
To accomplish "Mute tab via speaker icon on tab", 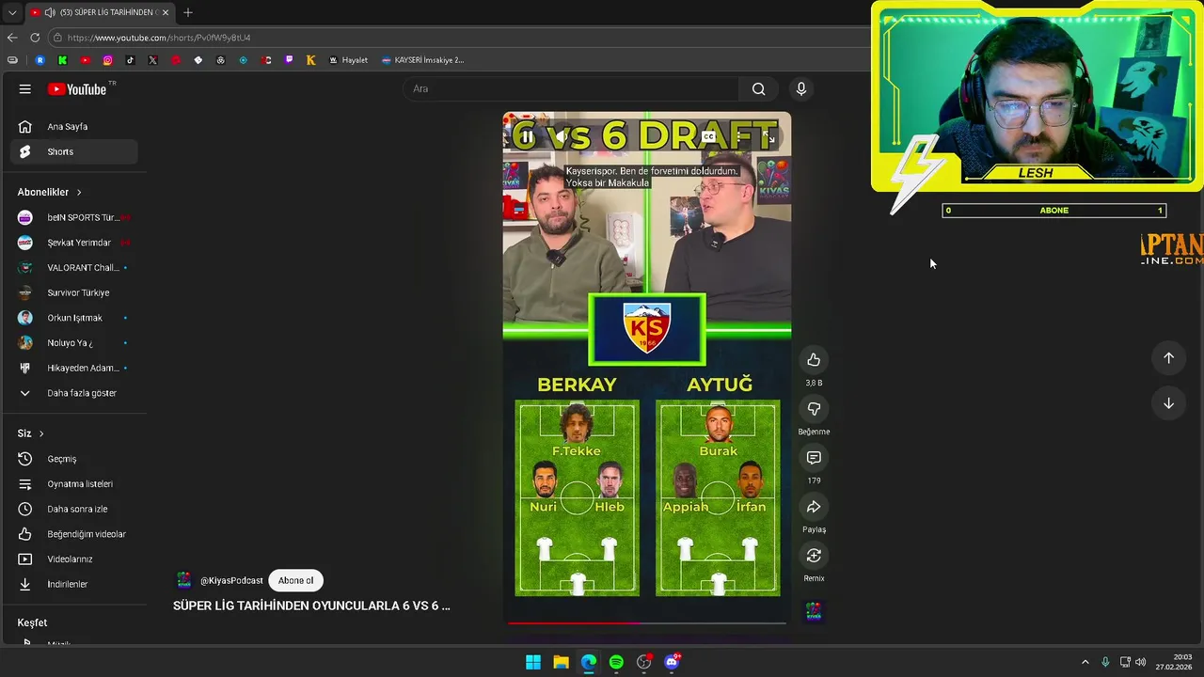I will tap(50, 12).
